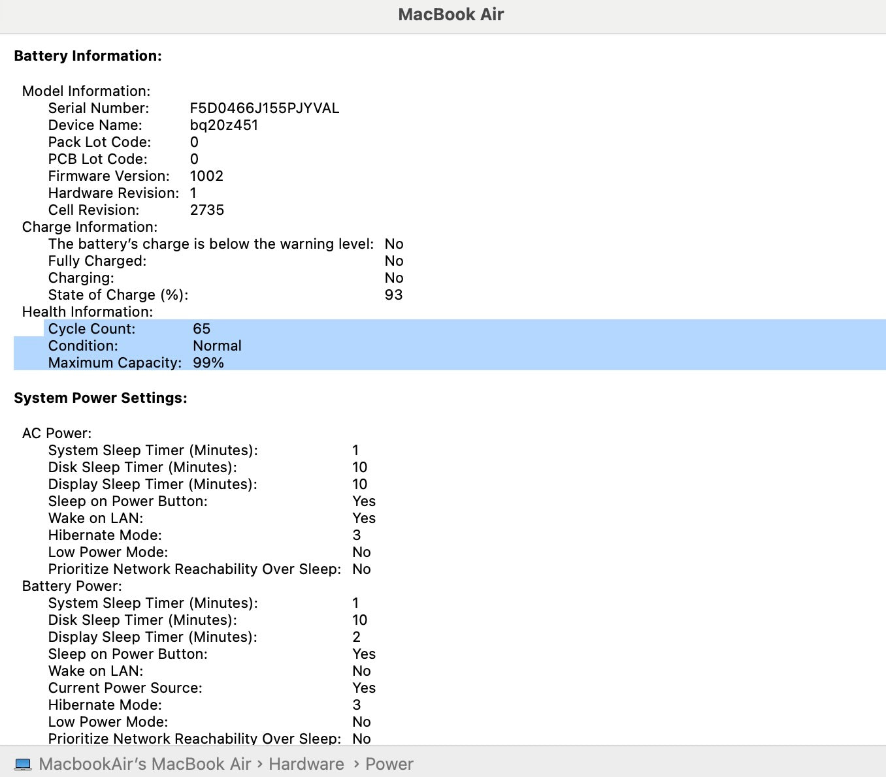Image resolution: width=886 pixels, height=777 pixels.
Task: Click the Charge Information label
Action: pos(90,227)
